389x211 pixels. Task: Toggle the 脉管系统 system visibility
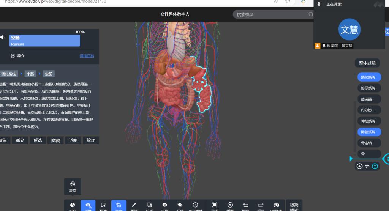(368, 132)
